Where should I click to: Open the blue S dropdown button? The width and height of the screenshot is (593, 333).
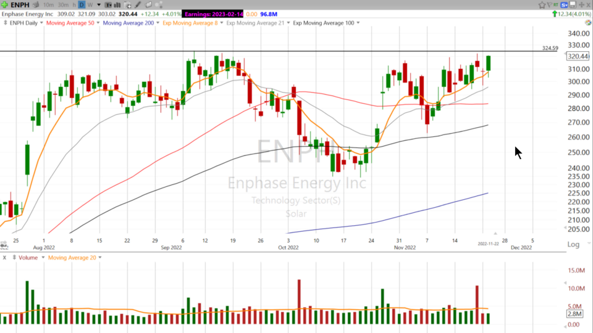564,5
